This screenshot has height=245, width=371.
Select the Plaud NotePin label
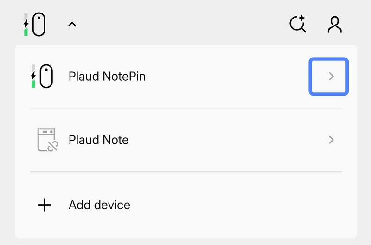pyautogui.click(x=107, y=77)
